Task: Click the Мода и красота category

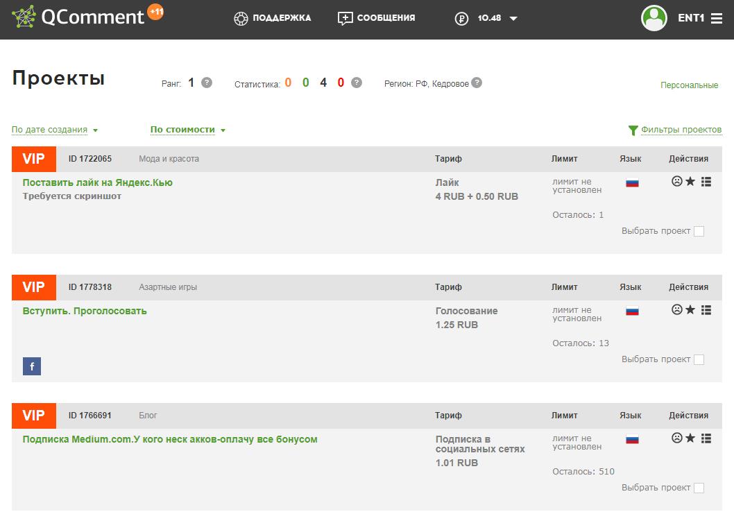Action: click(x=169, y=159)
